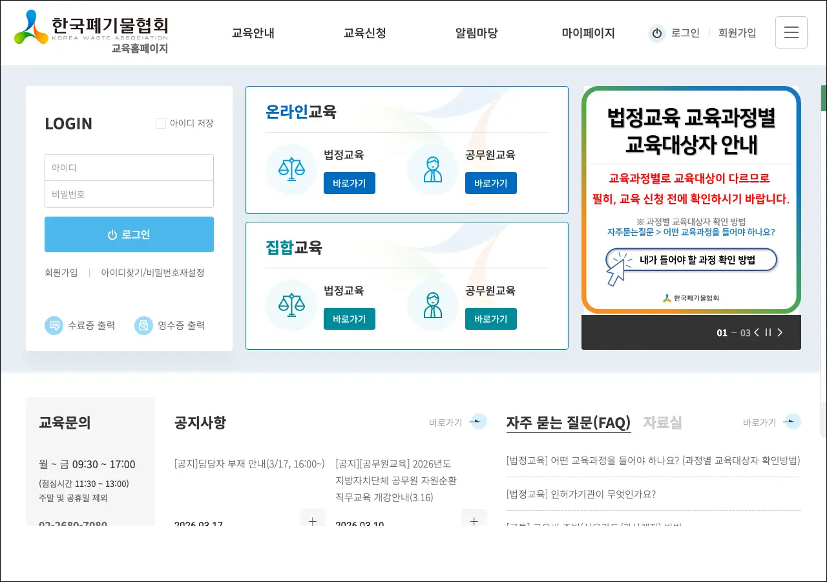The image size is (827, 582).
Task: Click the page vertical scrollbar
Action: point(823,259)
